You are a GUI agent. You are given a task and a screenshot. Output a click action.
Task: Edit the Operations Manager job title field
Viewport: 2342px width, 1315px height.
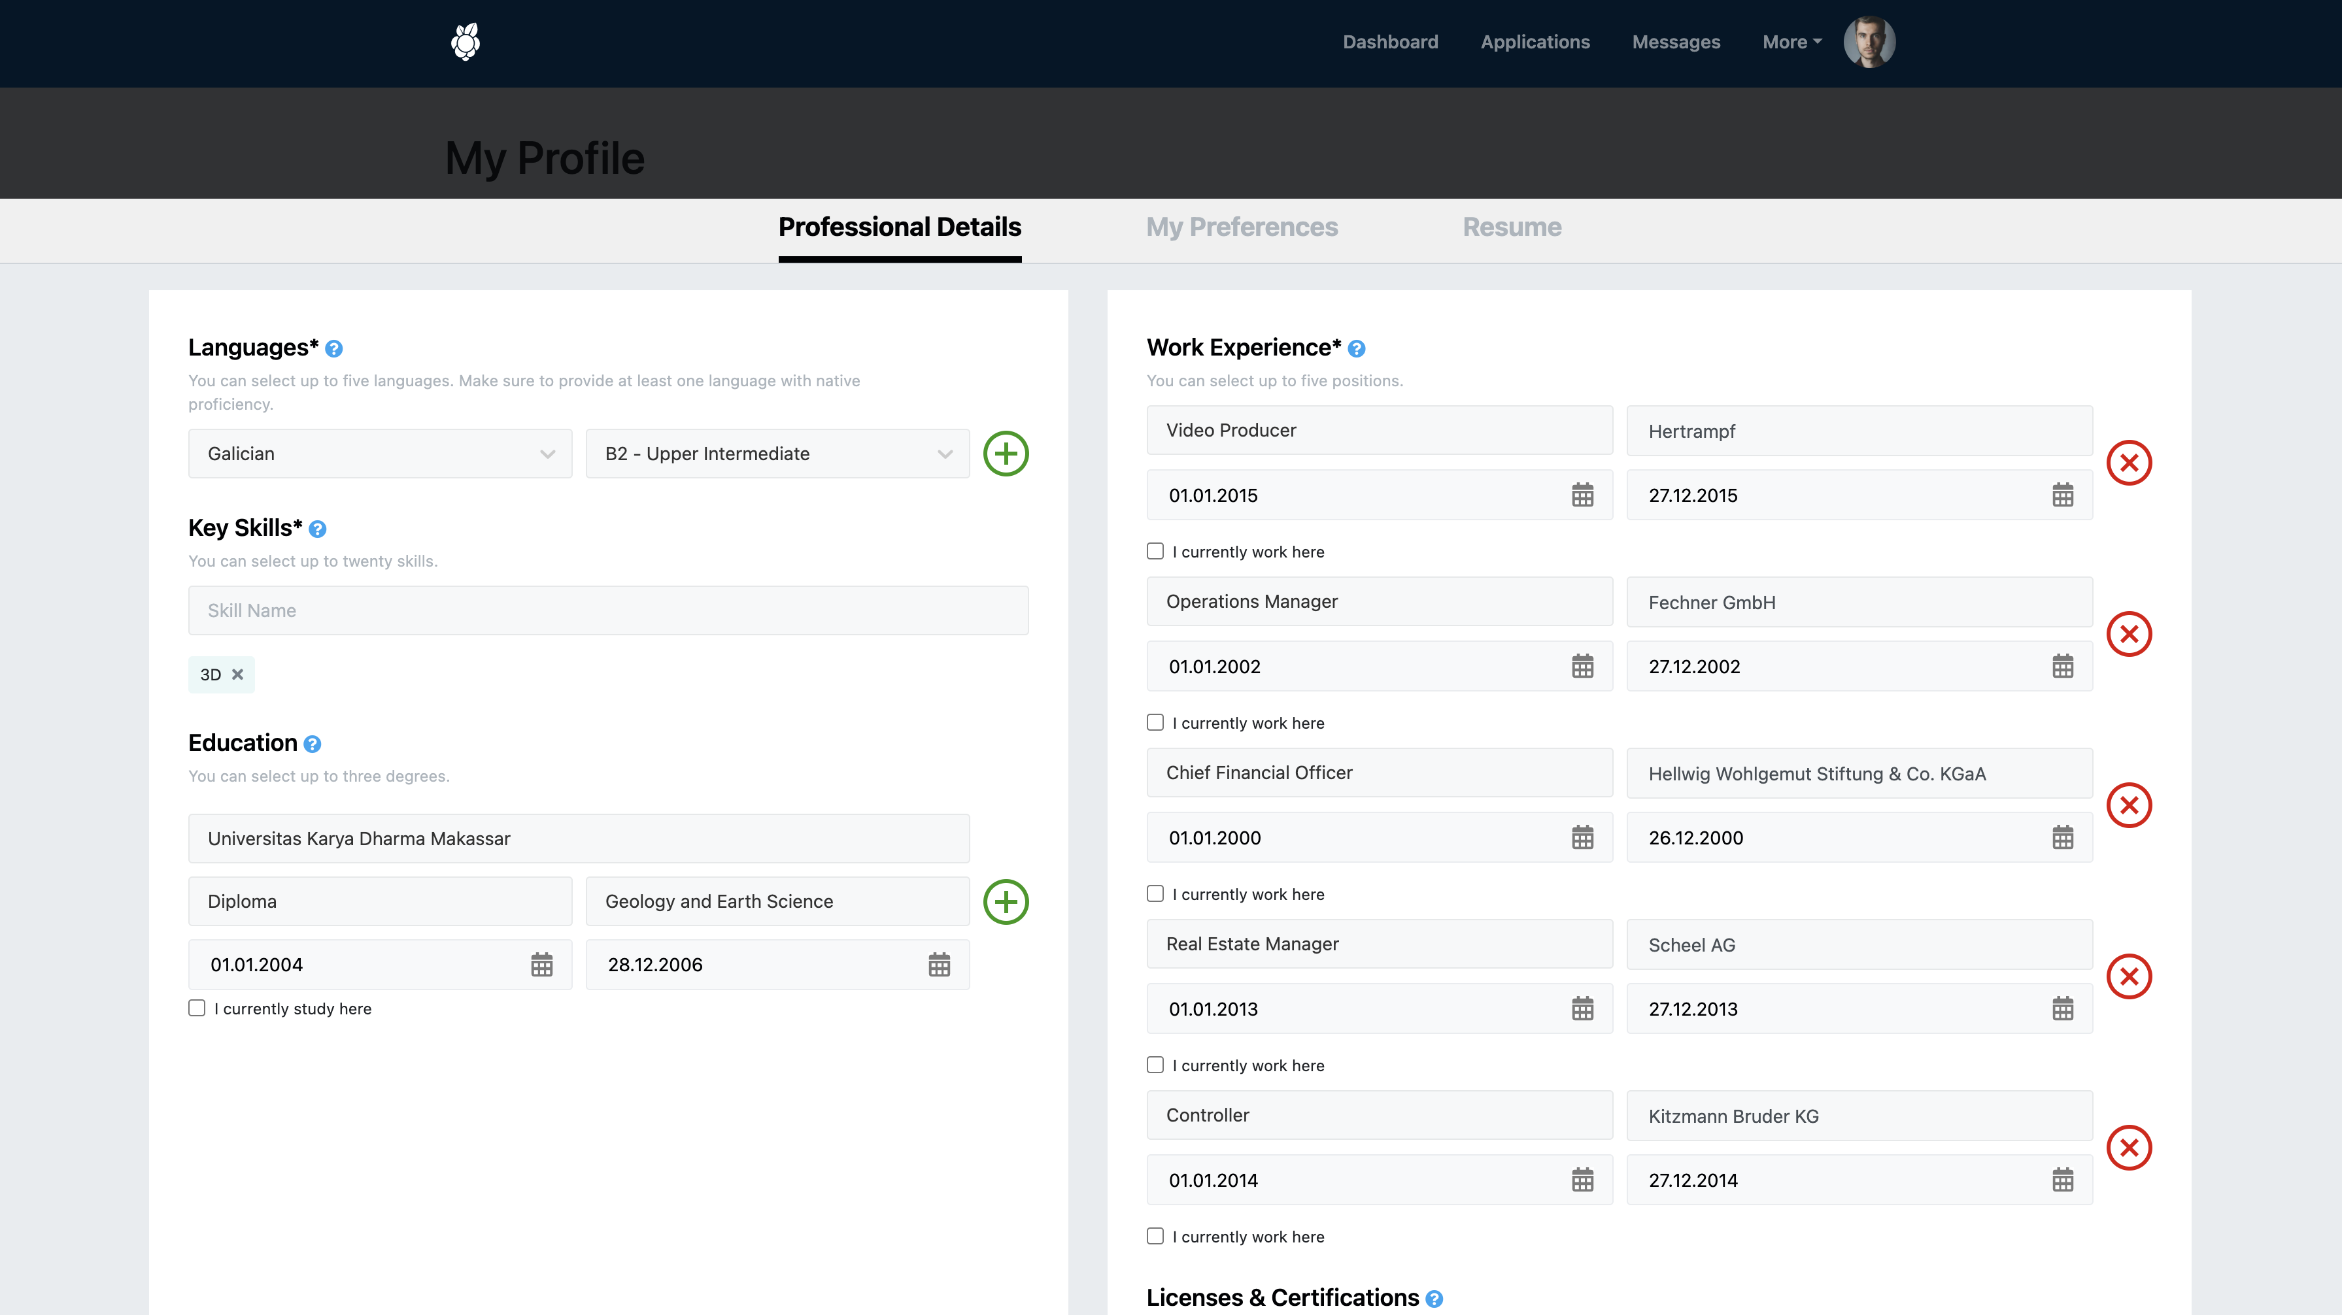click(1379, 601)
